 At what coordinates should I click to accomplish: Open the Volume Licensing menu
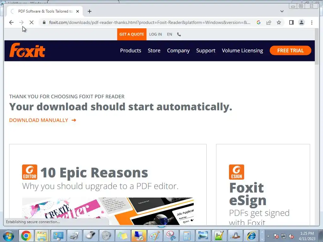point(243,51)
